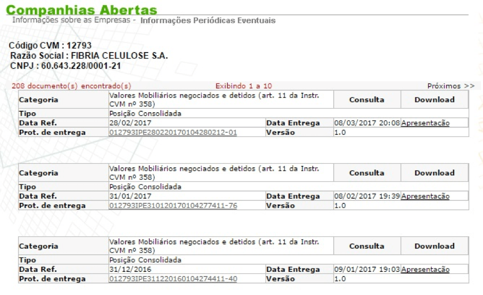The height and width of the screenshot is (295, 483).
Task: Click the 208 documento(s) encontrado(s) text
Action: tap(71, 86)
